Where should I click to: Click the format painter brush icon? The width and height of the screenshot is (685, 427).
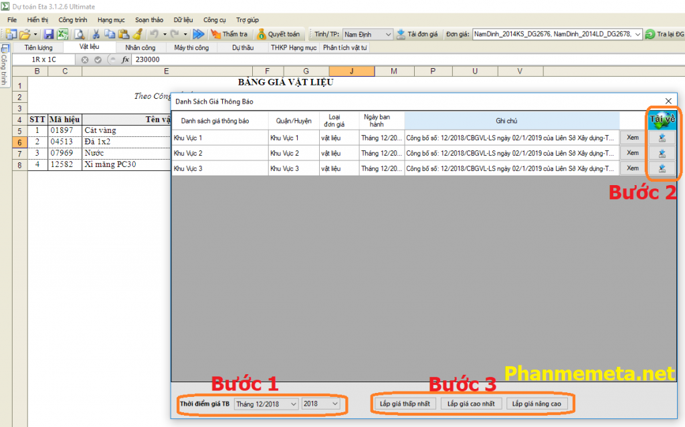click(137, 34)
